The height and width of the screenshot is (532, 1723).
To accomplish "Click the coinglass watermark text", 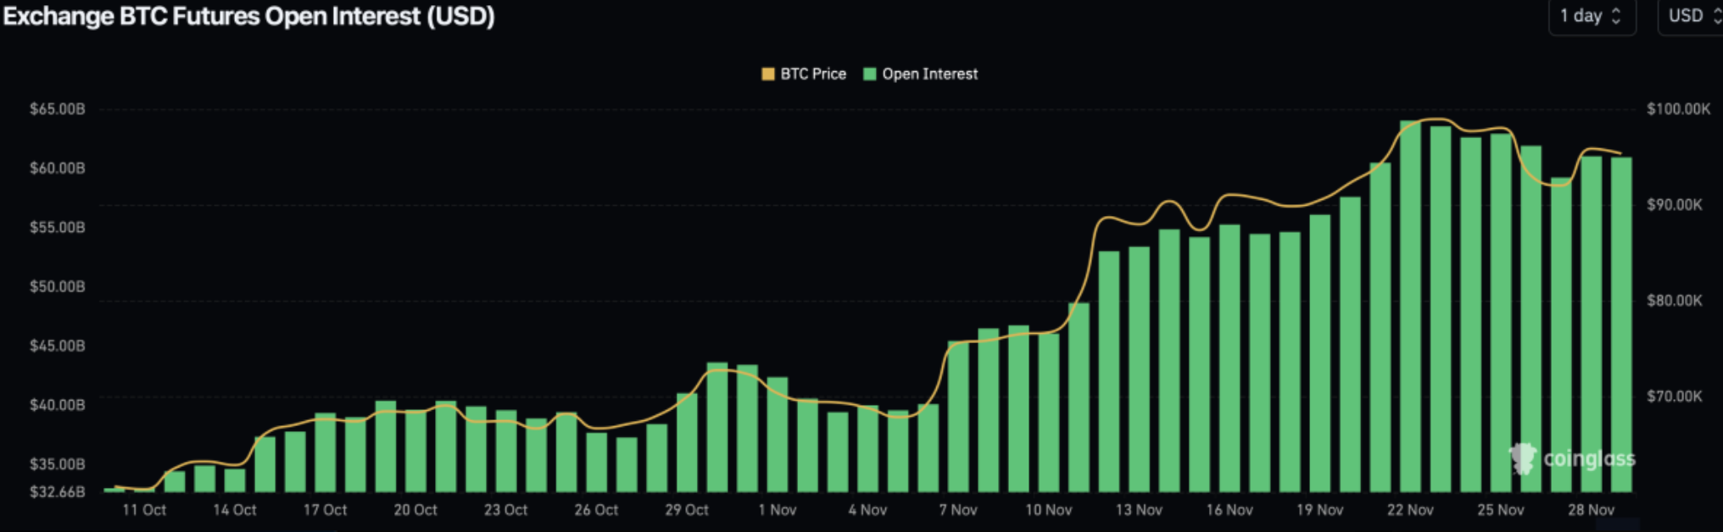I will click(x=1588, y=458).
